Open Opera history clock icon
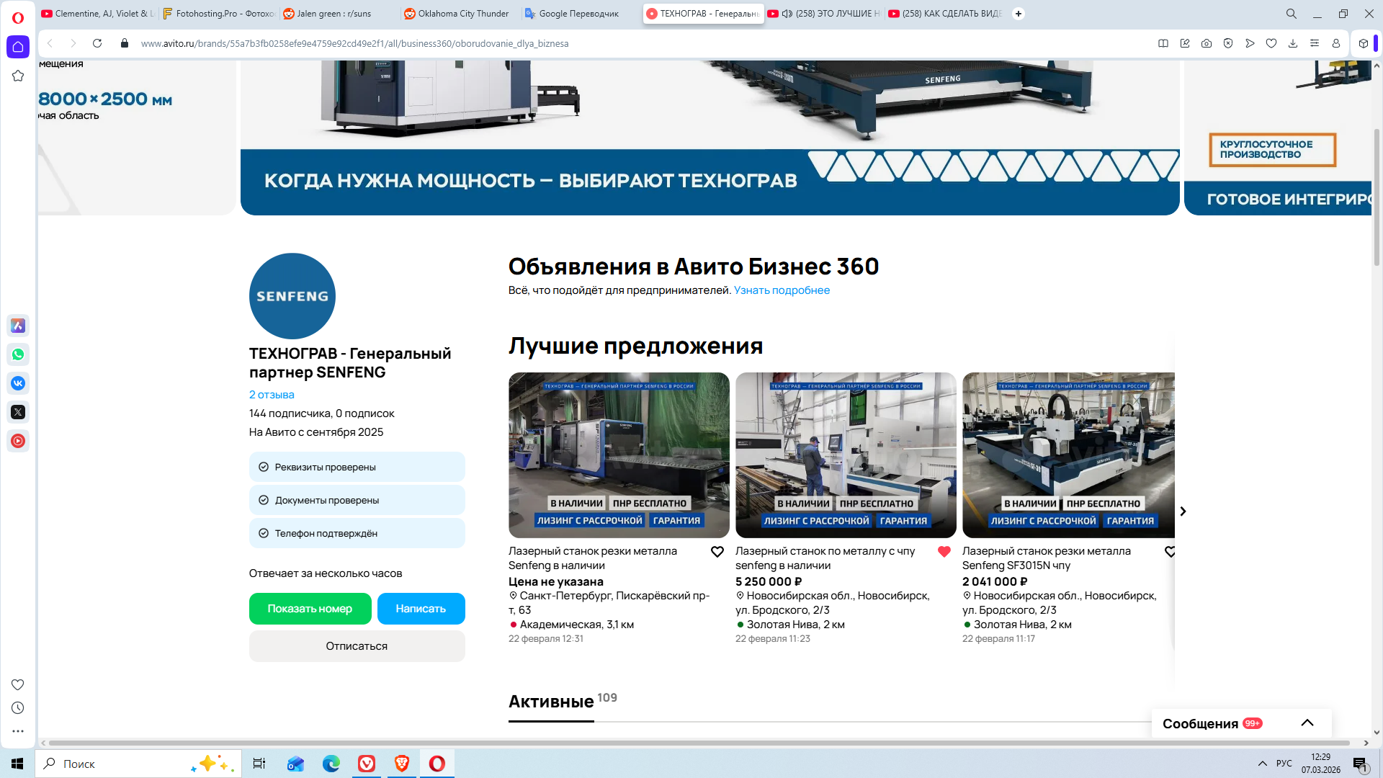The height and width of the screenshot is (778, 1383). pos(18,708)
